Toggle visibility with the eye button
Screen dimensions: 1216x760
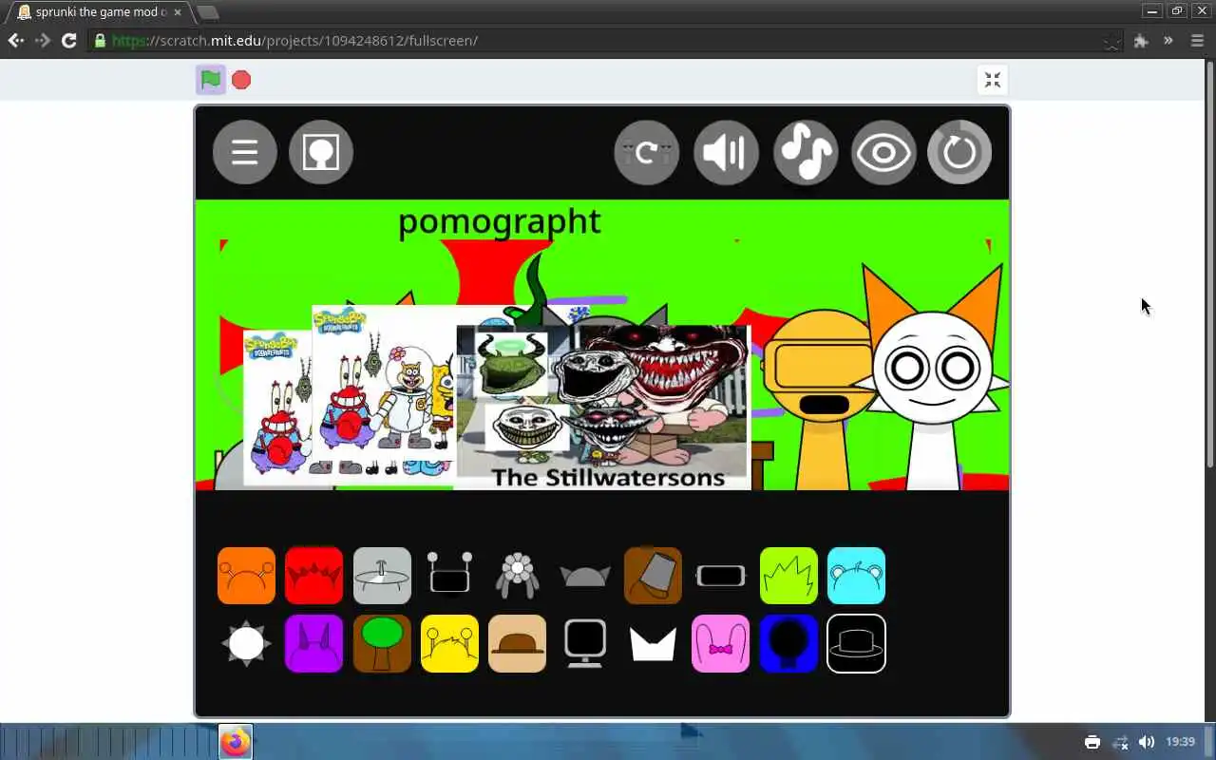click(x=883, y=152)
